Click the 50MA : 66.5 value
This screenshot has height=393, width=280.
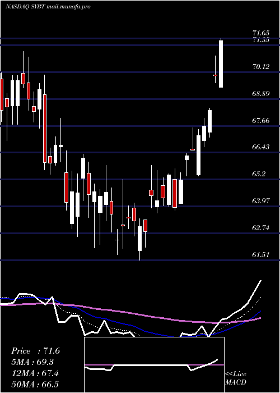click(x=35, y=384)
